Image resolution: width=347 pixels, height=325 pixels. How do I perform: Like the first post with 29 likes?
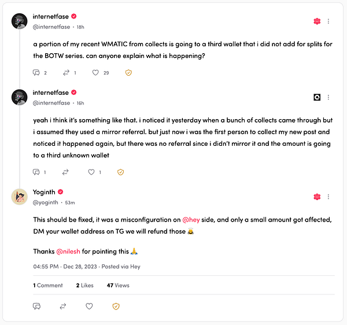pos(96,73)
